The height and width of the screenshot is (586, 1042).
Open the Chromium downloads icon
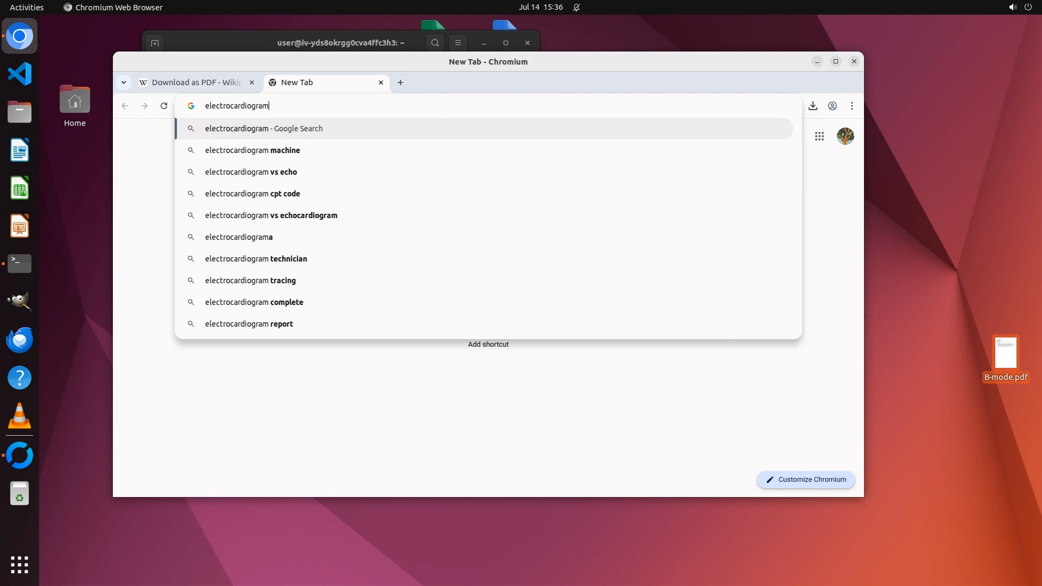click(x=812, y=106)
